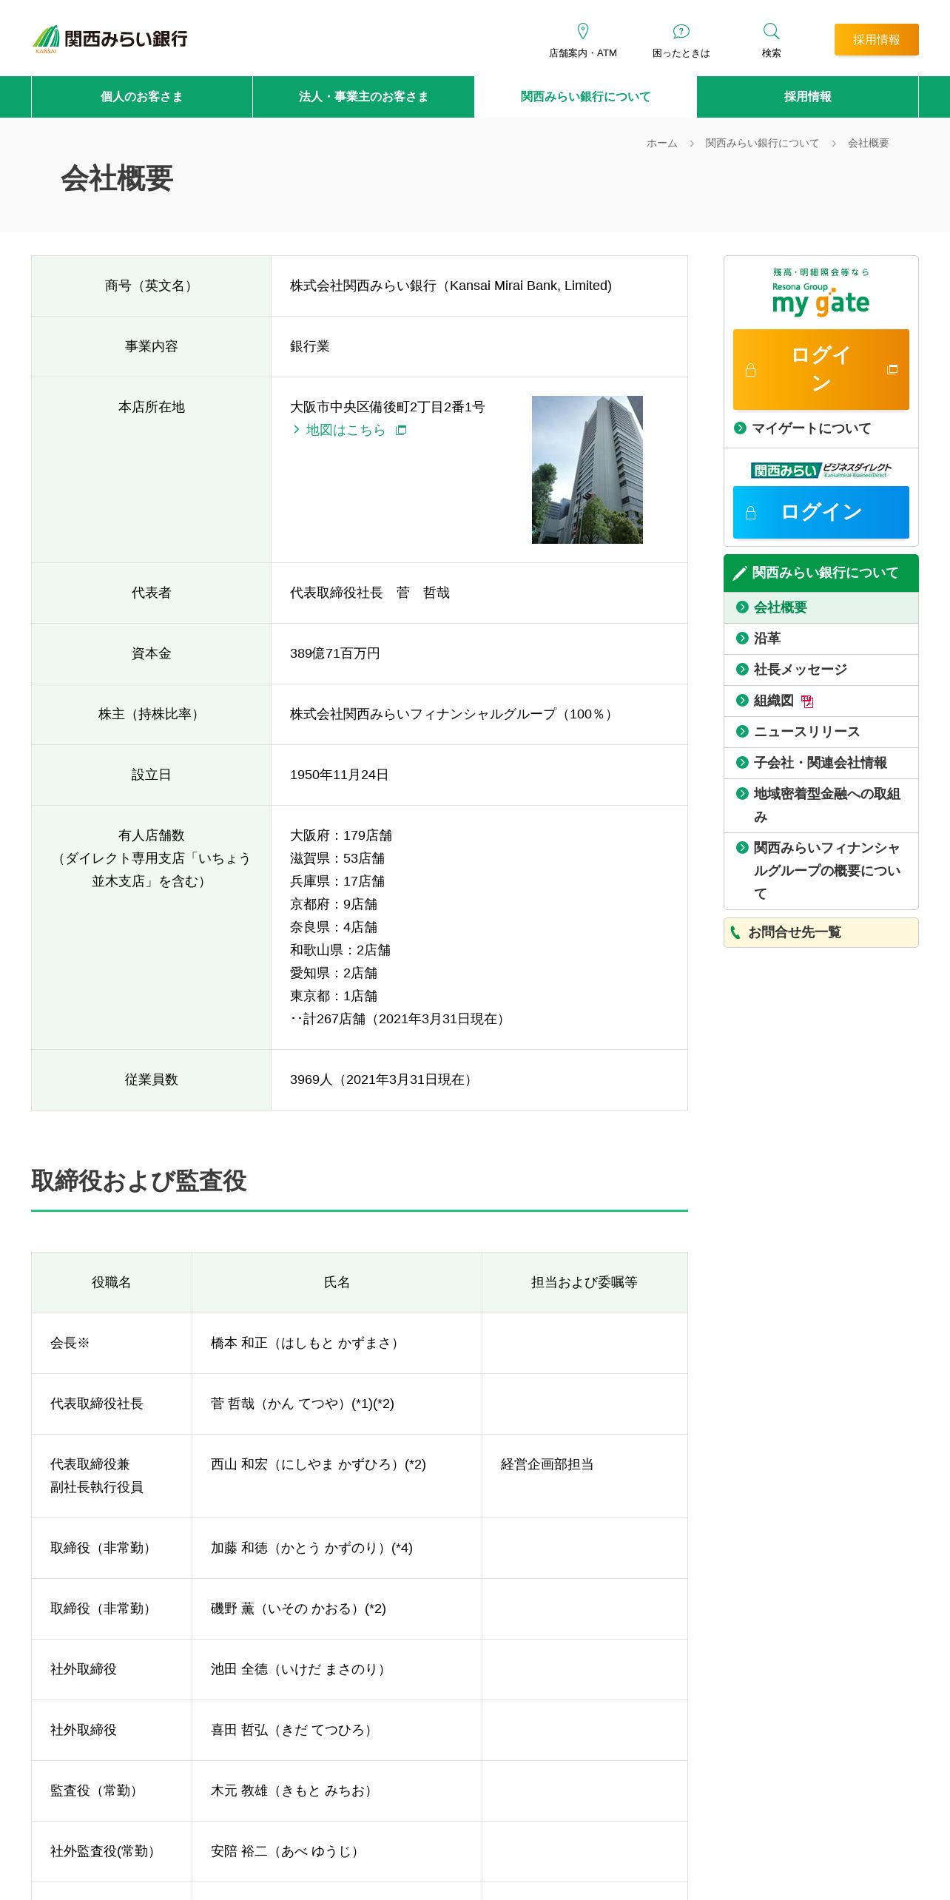Click the external window icon beside 地図はこちら
The height and width of the screenshot is (1900, 950).
[x=401, y=430]
